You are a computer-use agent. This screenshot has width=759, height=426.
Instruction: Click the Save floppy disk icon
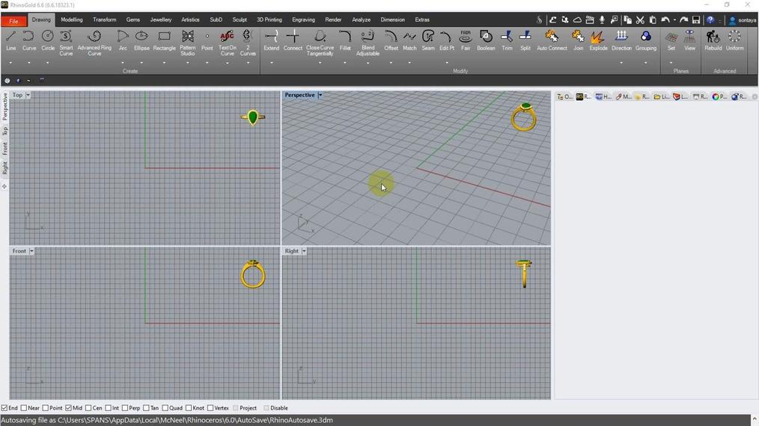695,20
